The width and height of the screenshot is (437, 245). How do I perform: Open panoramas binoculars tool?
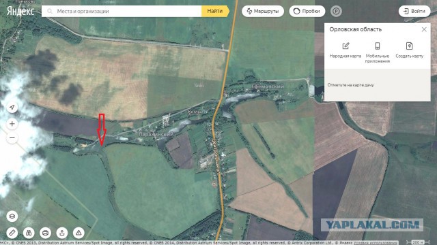pos(29,233)
